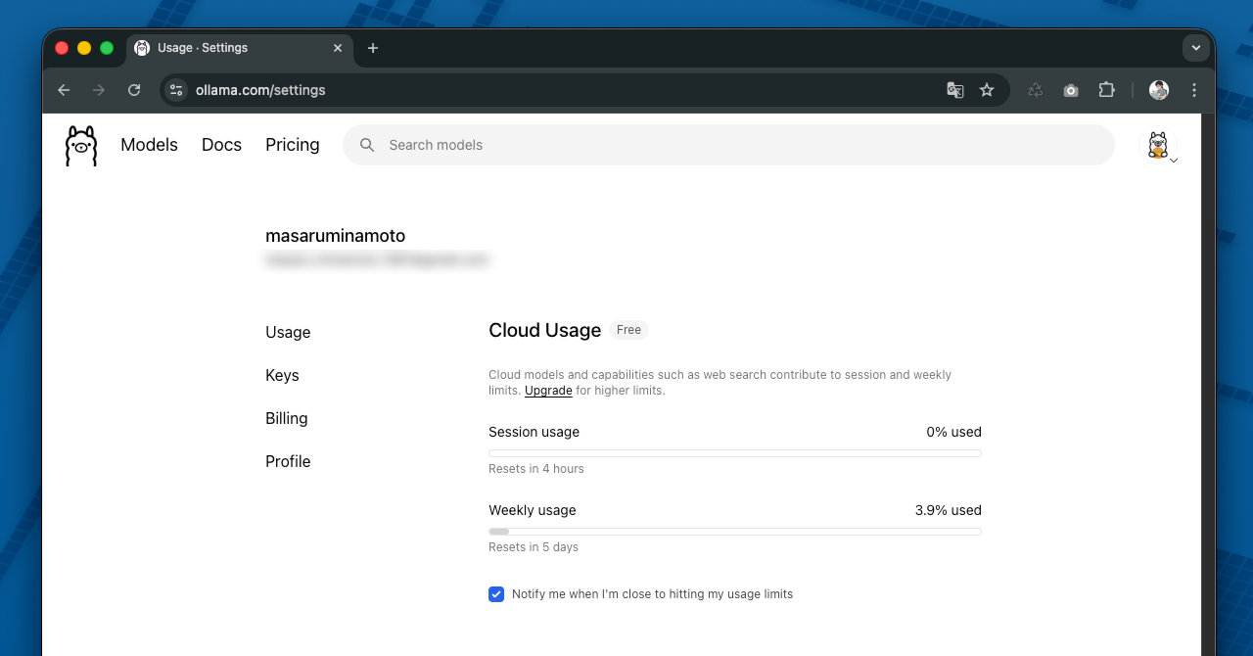
Task: Reload the page with the refresh icon
Action: pyautogui.click(x=134, y=90)
